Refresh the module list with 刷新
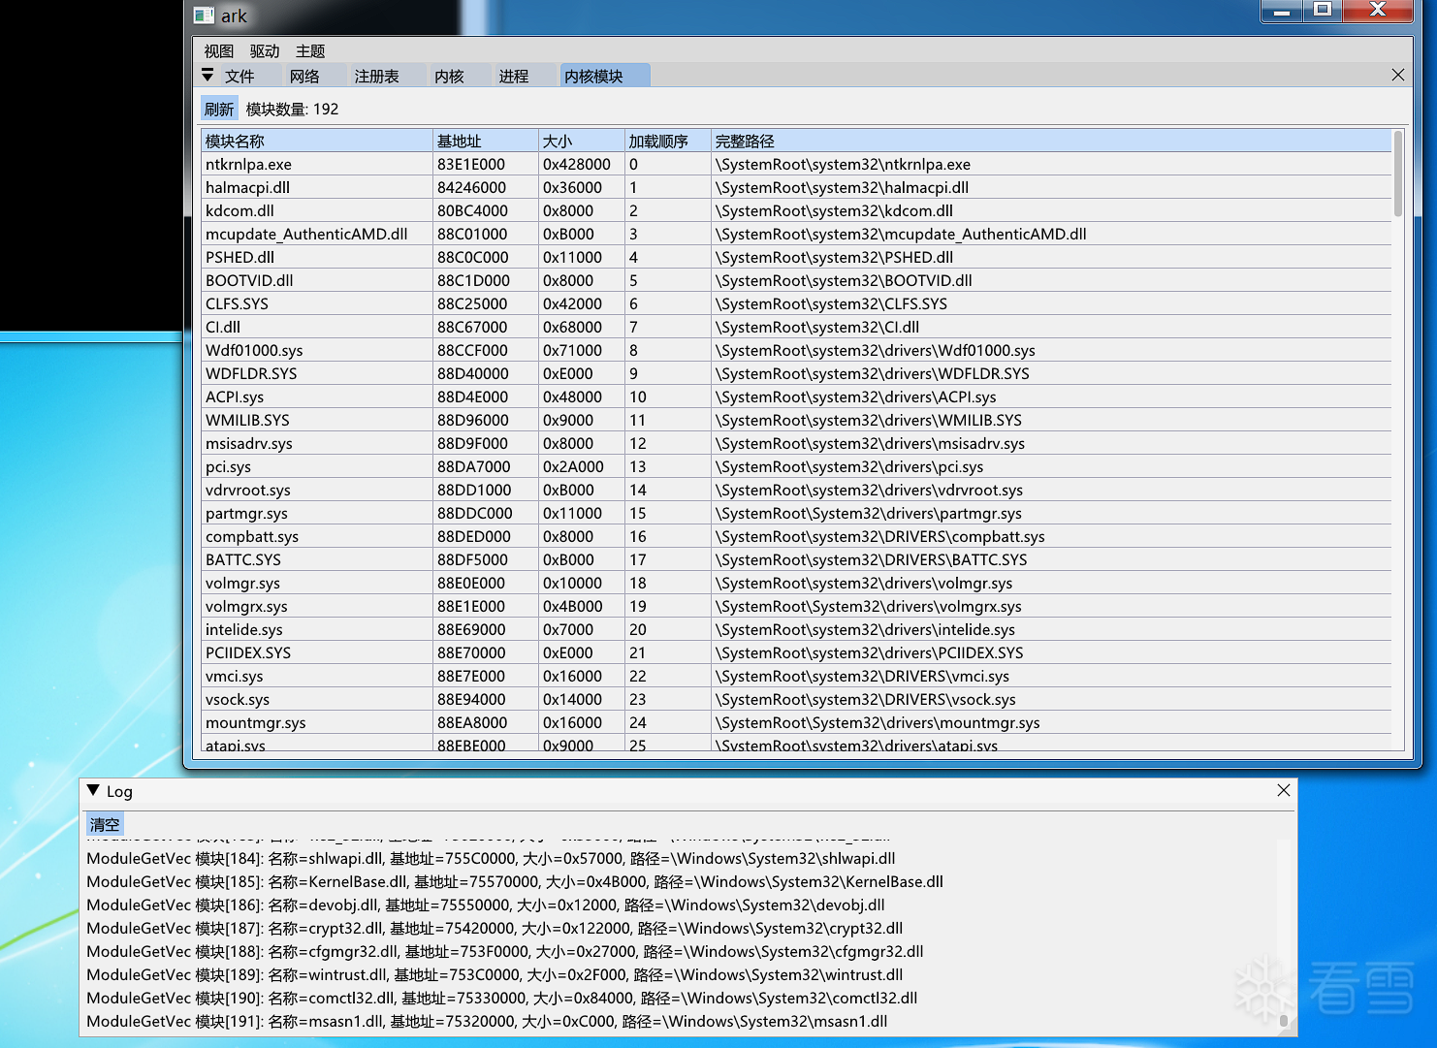Image resolution: width=1437 pixels, height=1048 pixels. 219,109
